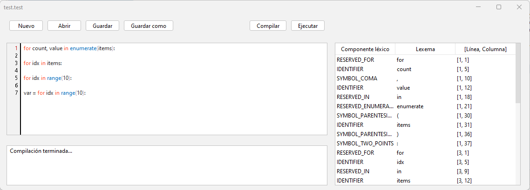Click line number 5 in gutter
Screen dimensions: 530x190
(16, 78)
